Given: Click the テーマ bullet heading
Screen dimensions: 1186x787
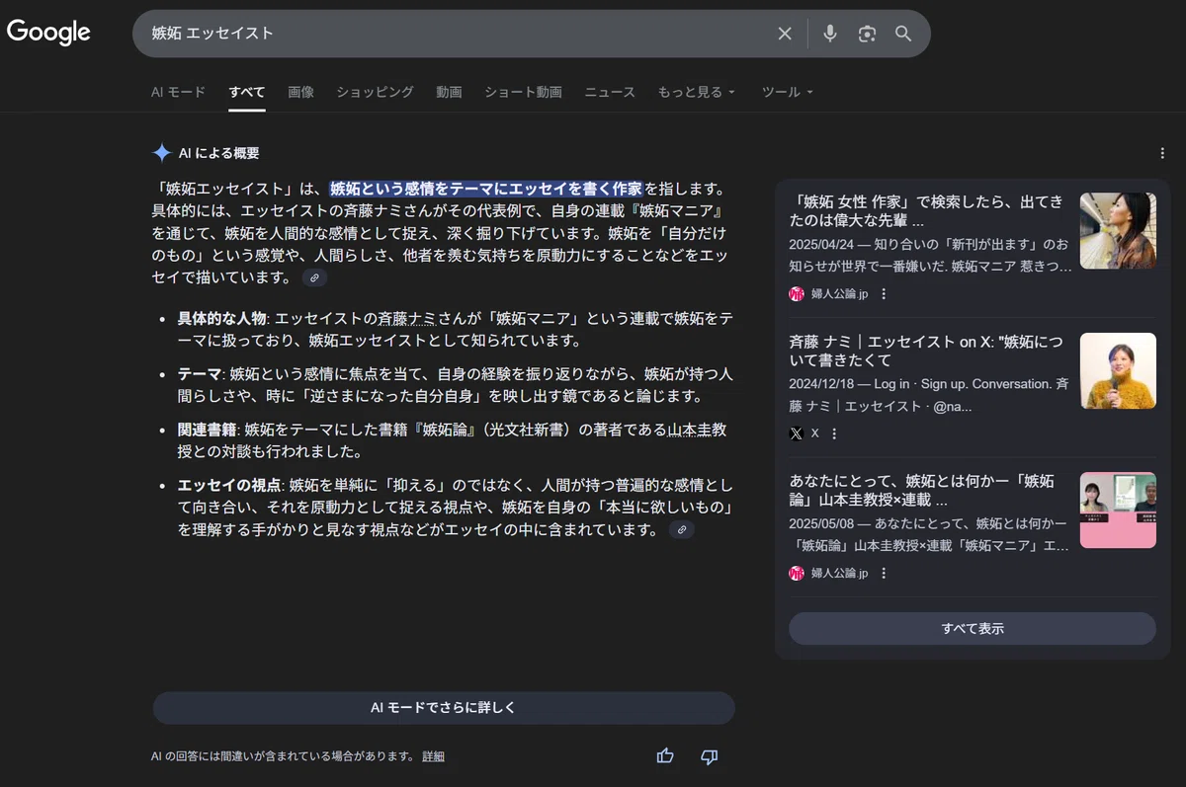Looking at the screenshot, I should pos(199,374).
